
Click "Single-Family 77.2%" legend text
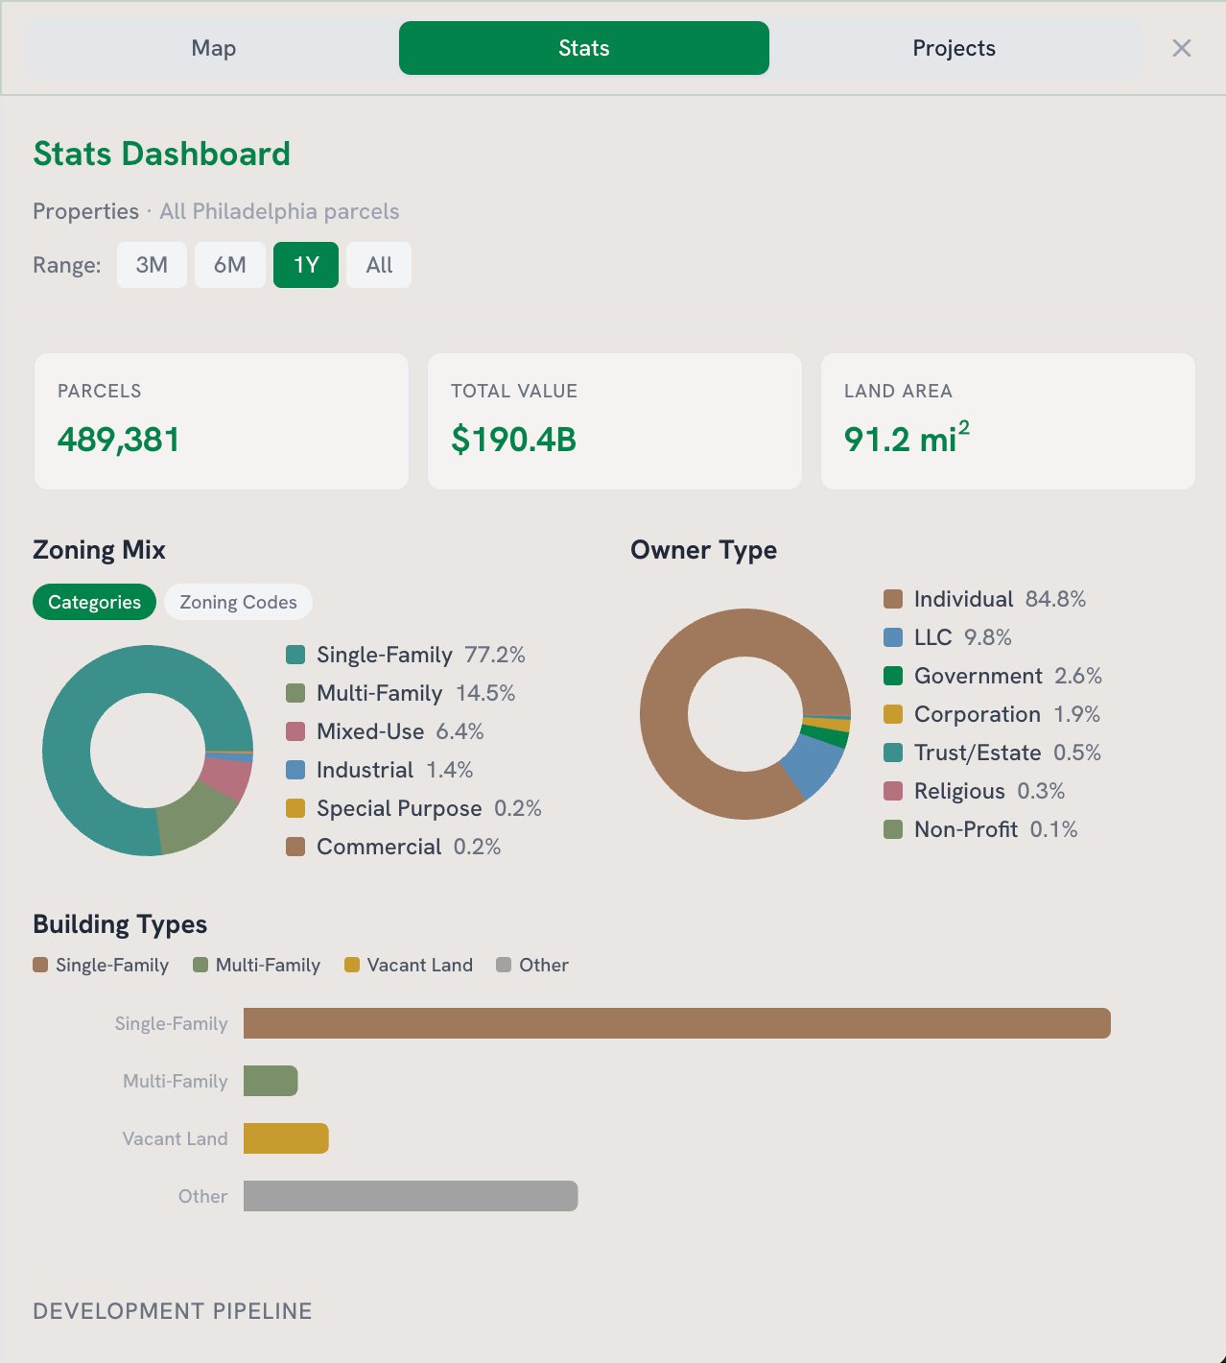point(421,655)
